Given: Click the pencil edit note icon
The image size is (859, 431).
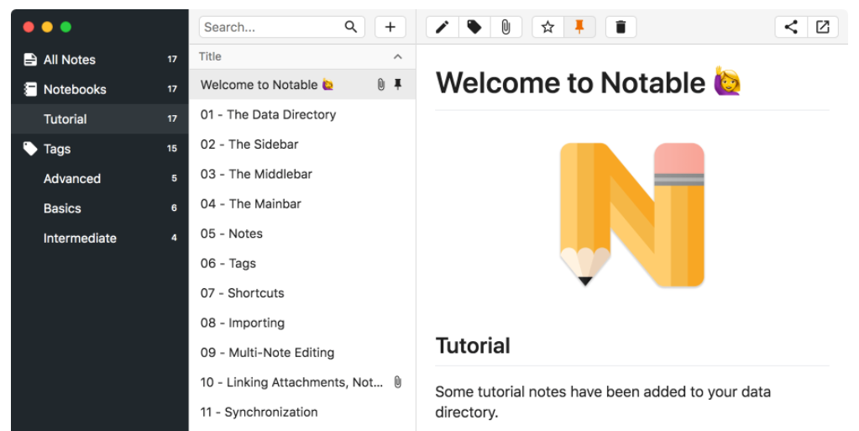Looking at the screenshot, I should pos(443,27).
